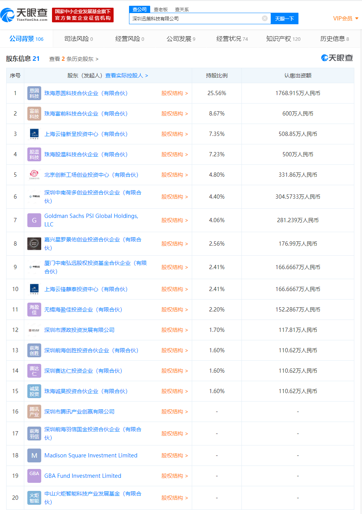Open the VIP会员 dropdown menu

click(346, 18)
